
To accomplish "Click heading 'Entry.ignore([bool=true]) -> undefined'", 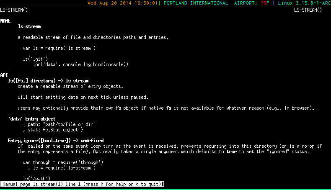I will (x=56, y=141).
